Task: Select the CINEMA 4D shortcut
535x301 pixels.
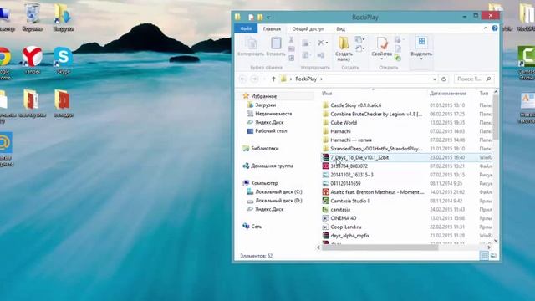Action: pyautogui.click(x=344, y=218)
